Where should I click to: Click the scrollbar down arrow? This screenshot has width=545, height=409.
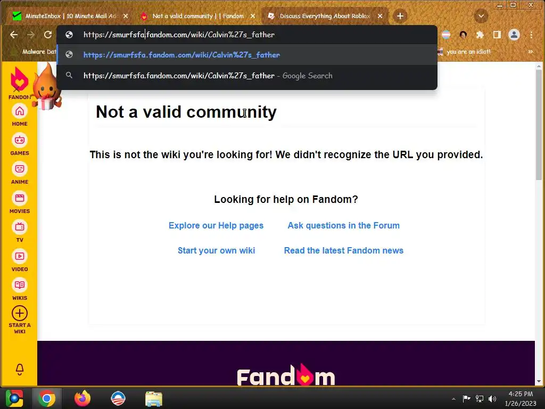(x=539, y=381)
